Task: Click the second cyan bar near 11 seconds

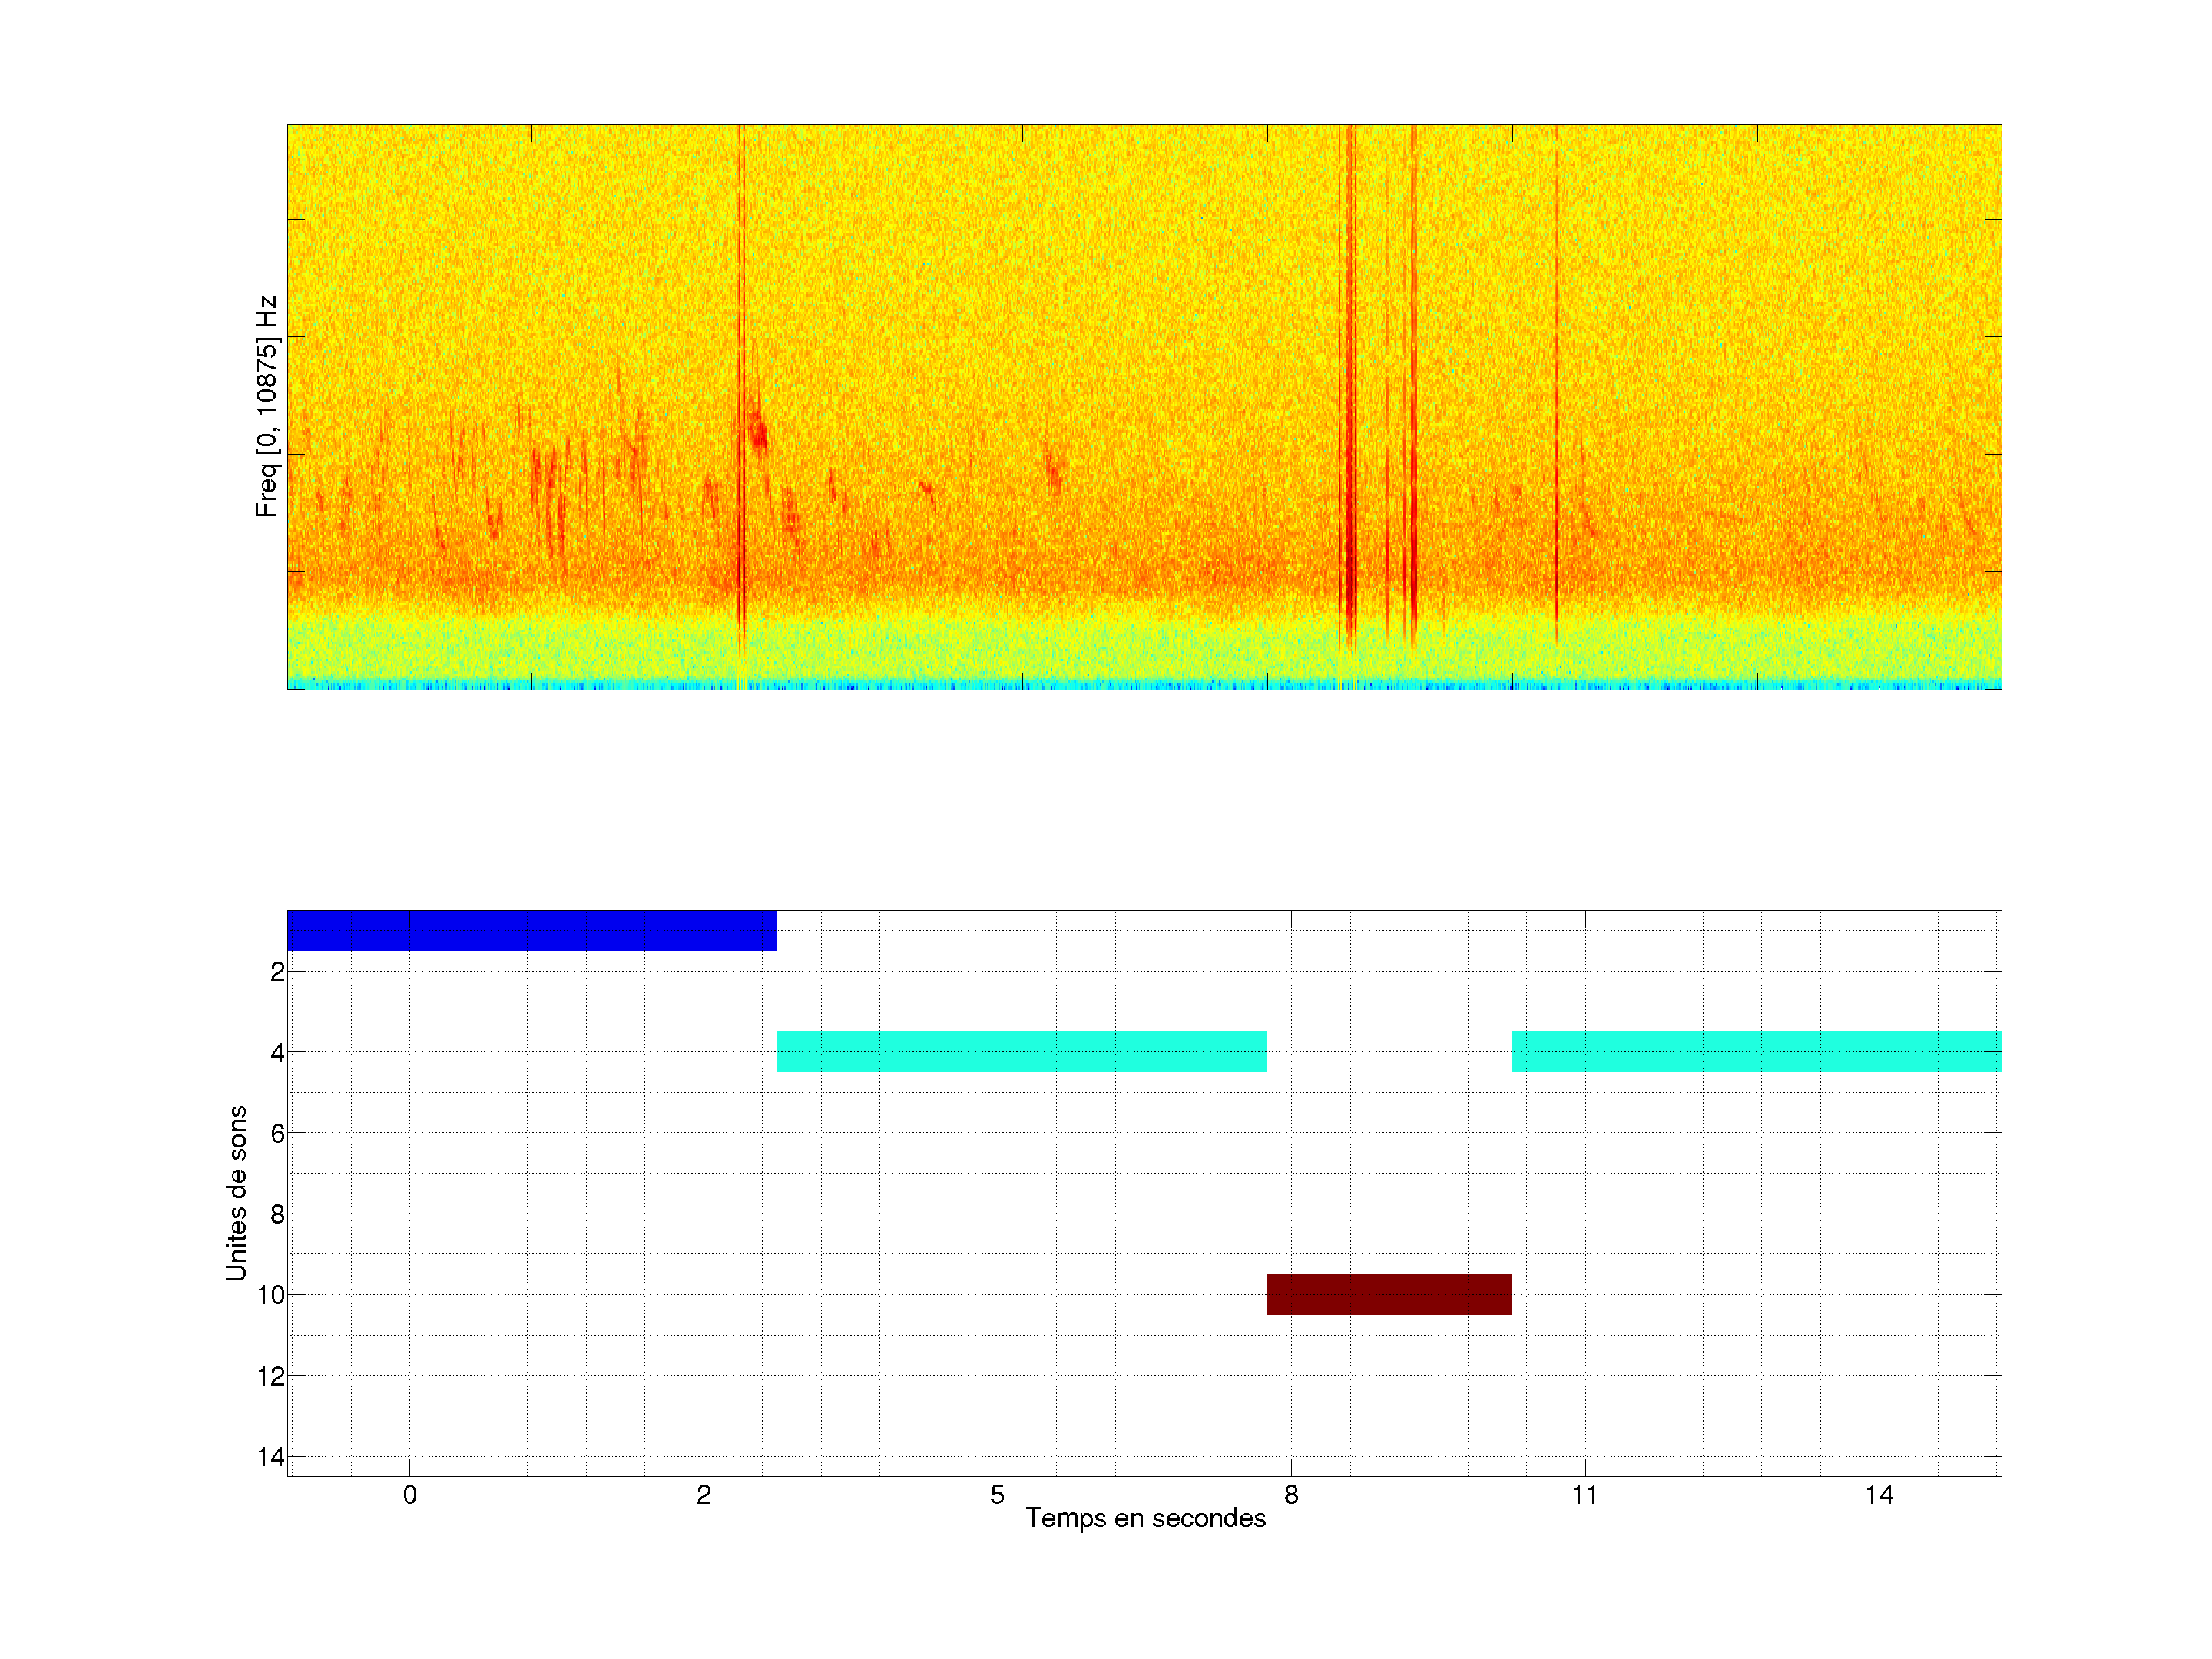Action: [1755, 1051]
